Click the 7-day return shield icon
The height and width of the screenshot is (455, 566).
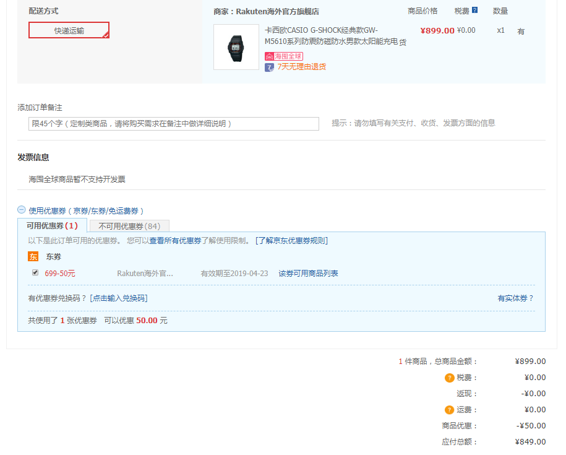tap(269, 67)
